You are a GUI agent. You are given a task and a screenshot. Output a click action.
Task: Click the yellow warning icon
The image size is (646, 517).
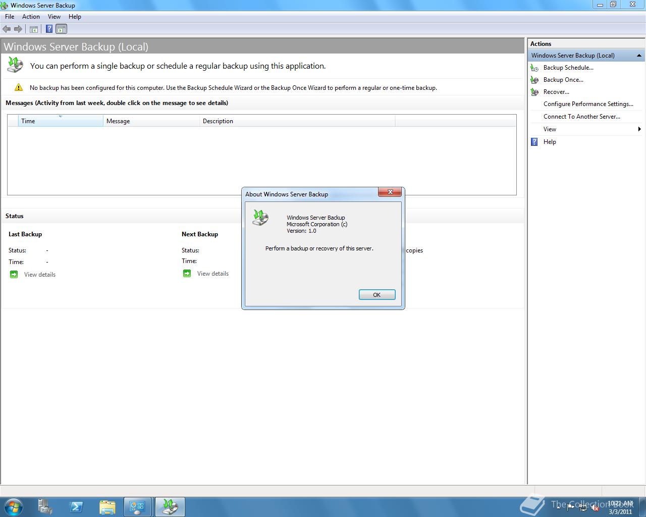coord(19,87)
